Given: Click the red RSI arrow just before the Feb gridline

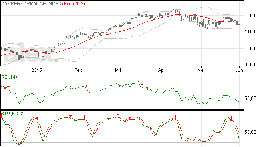Looking at the screenshot, I should [71, 85].
